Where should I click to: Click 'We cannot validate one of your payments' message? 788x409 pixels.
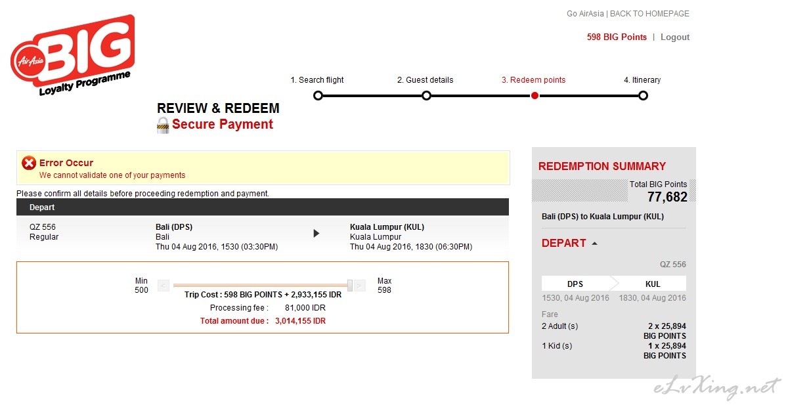click(112, 175)
